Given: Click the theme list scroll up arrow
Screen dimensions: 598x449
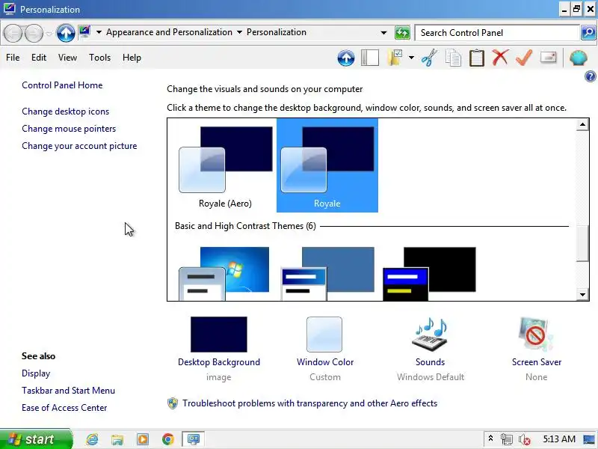Looking at the screenshot, I should (x=582, y=124).
